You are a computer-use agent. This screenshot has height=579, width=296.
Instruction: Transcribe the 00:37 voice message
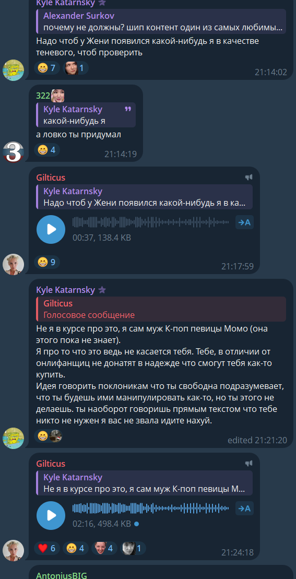[244, 222]
